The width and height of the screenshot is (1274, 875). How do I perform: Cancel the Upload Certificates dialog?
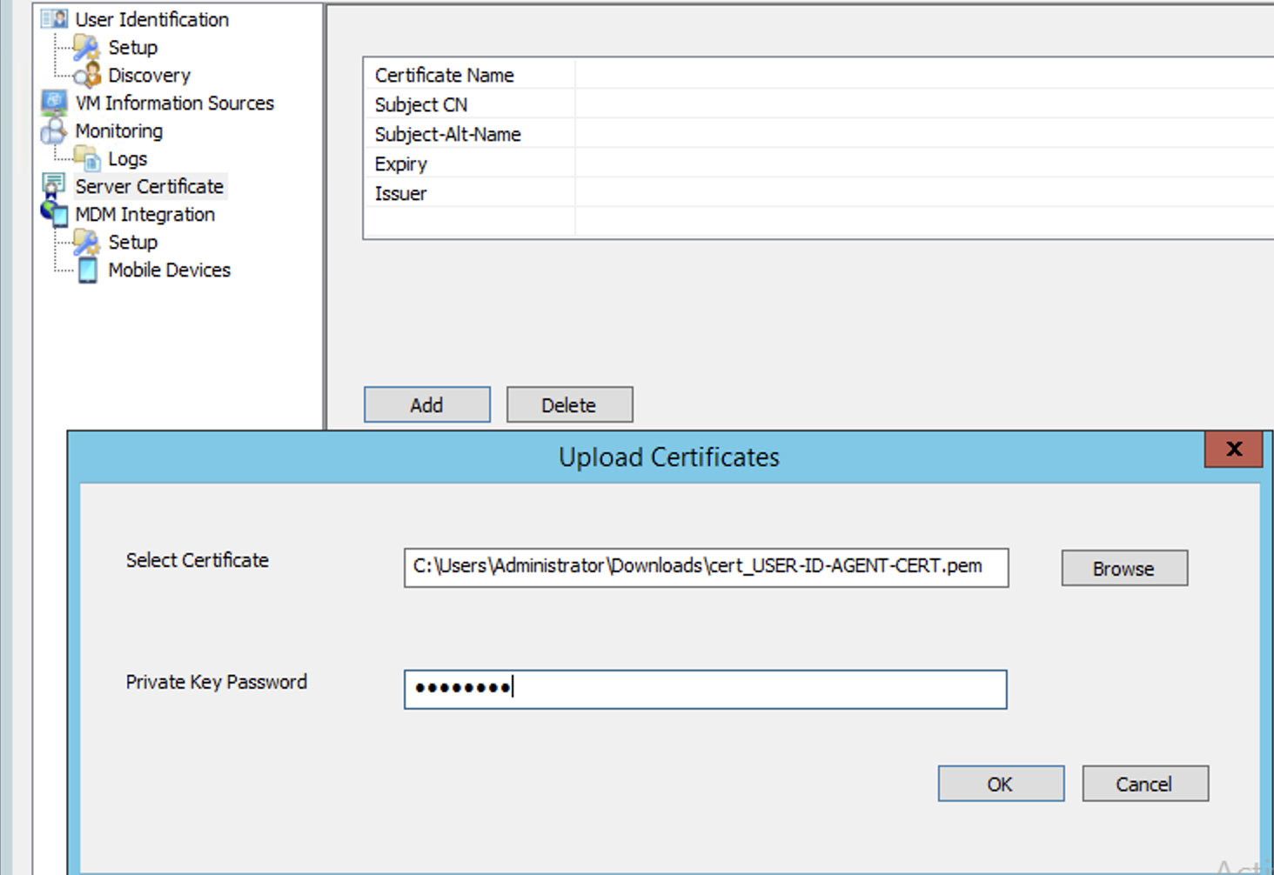click(x=1144, y=784)
